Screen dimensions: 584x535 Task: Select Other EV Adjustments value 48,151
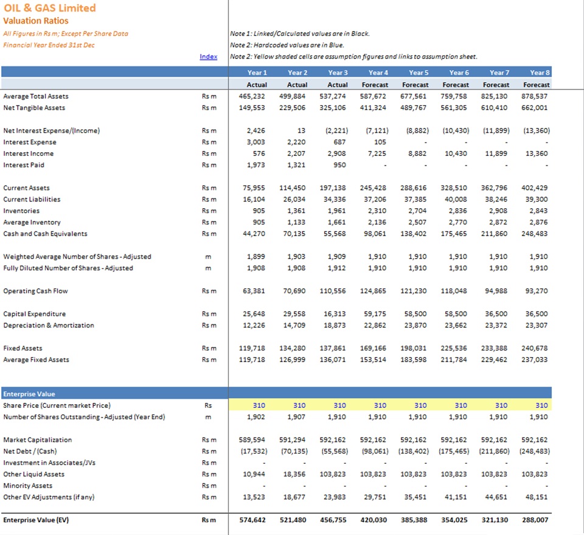tap(537, 497)
